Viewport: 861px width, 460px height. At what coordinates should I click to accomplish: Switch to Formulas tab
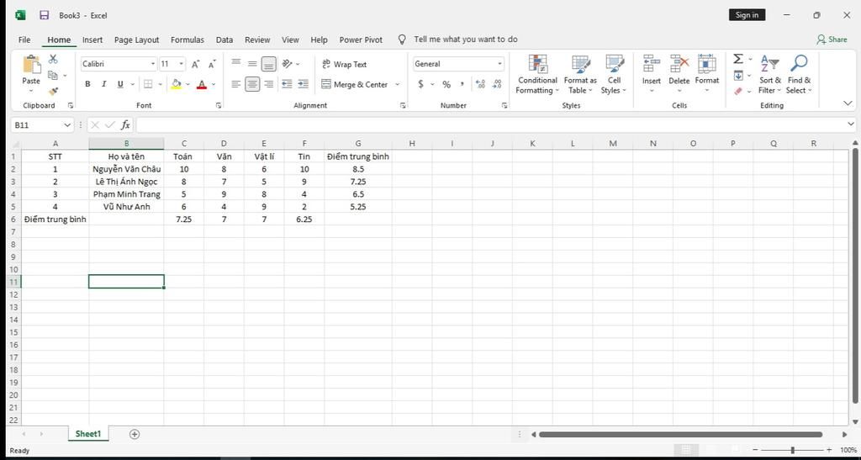(x=188, y=40)
